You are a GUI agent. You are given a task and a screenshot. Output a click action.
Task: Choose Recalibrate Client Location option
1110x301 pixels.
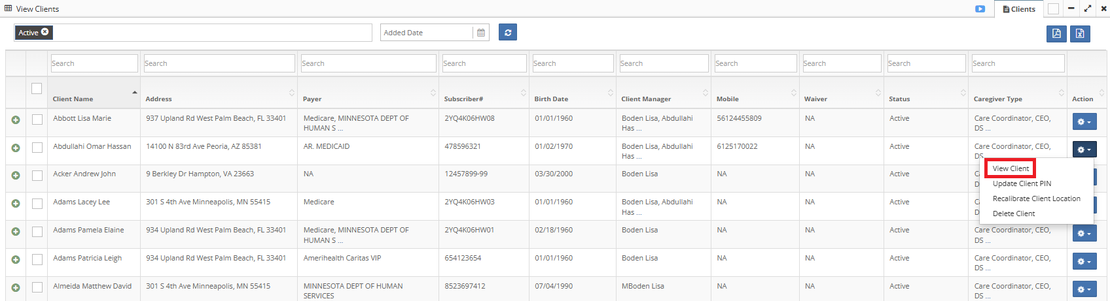[x=1036, y=198]
